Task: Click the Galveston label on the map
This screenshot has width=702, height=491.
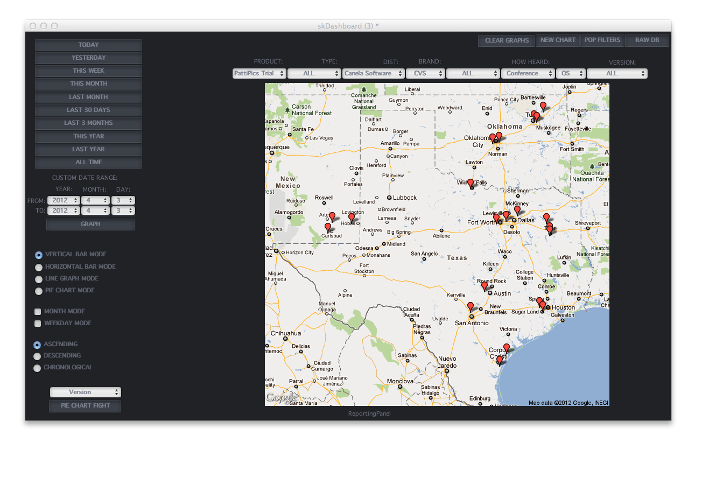Action: [x=563, y=315]
